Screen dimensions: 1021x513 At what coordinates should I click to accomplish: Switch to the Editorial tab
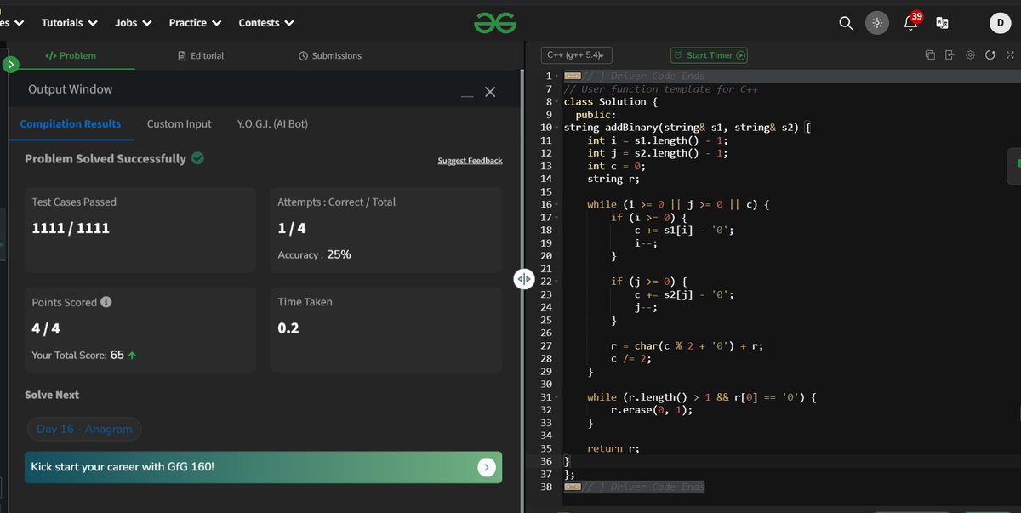point(201,55)
